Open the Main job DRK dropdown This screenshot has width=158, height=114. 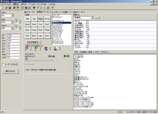[12, 22]
